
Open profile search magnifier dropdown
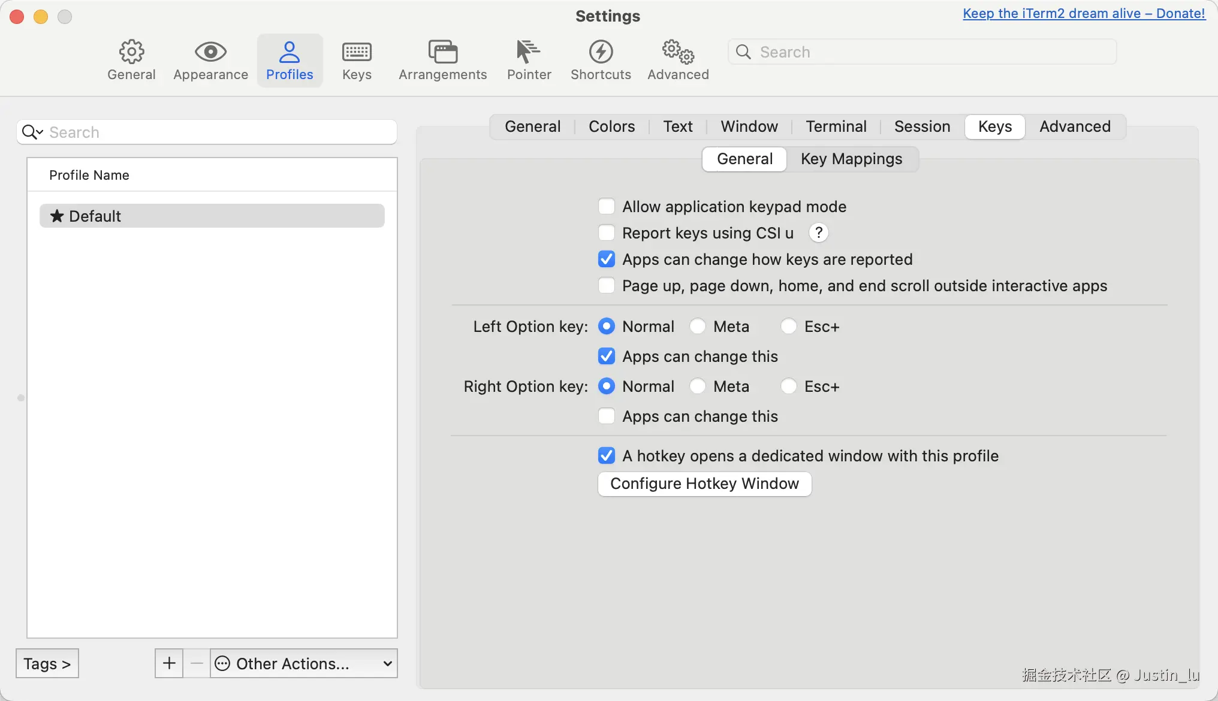click(x=32, y=132)
